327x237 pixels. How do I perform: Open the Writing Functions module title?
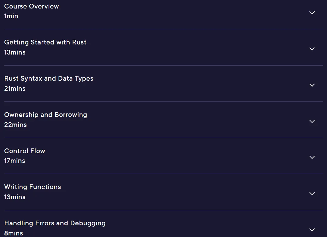pyautogui.click(x=33, y=187)
